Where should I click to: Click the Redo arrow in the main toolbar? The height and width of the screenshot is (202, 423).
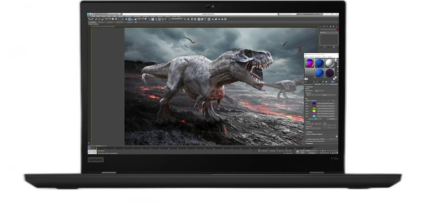coord(93,19)
